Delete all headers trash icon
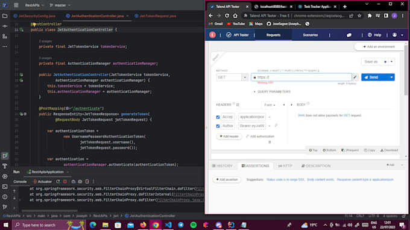Screen dimensions: 410x230 pos(270,142)
